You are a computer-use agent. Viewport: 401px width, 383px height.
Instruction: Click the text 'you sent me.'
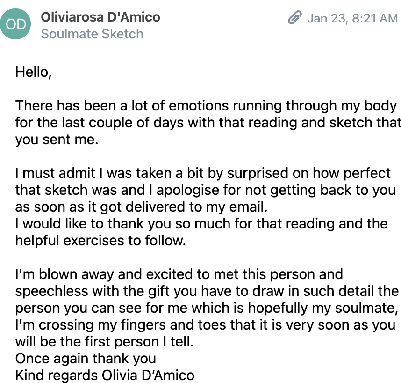(57, 140)
